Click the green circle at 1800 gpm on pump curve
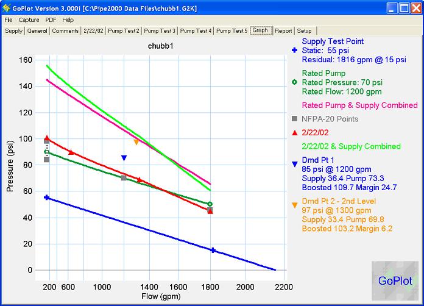This screenshot has width=424, height=306. tap(210, 204)
